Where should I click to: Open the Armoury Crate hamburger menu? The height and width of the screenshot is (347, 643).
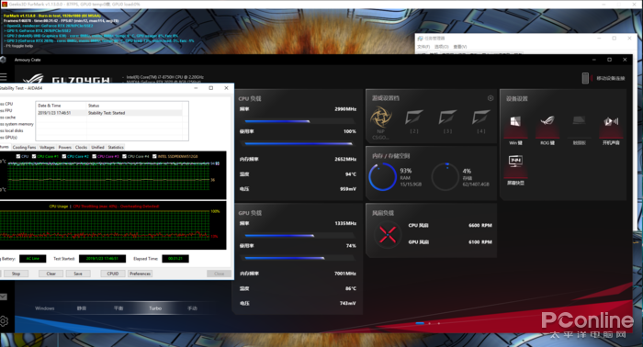pyautogui.click(x=4, y=77)
